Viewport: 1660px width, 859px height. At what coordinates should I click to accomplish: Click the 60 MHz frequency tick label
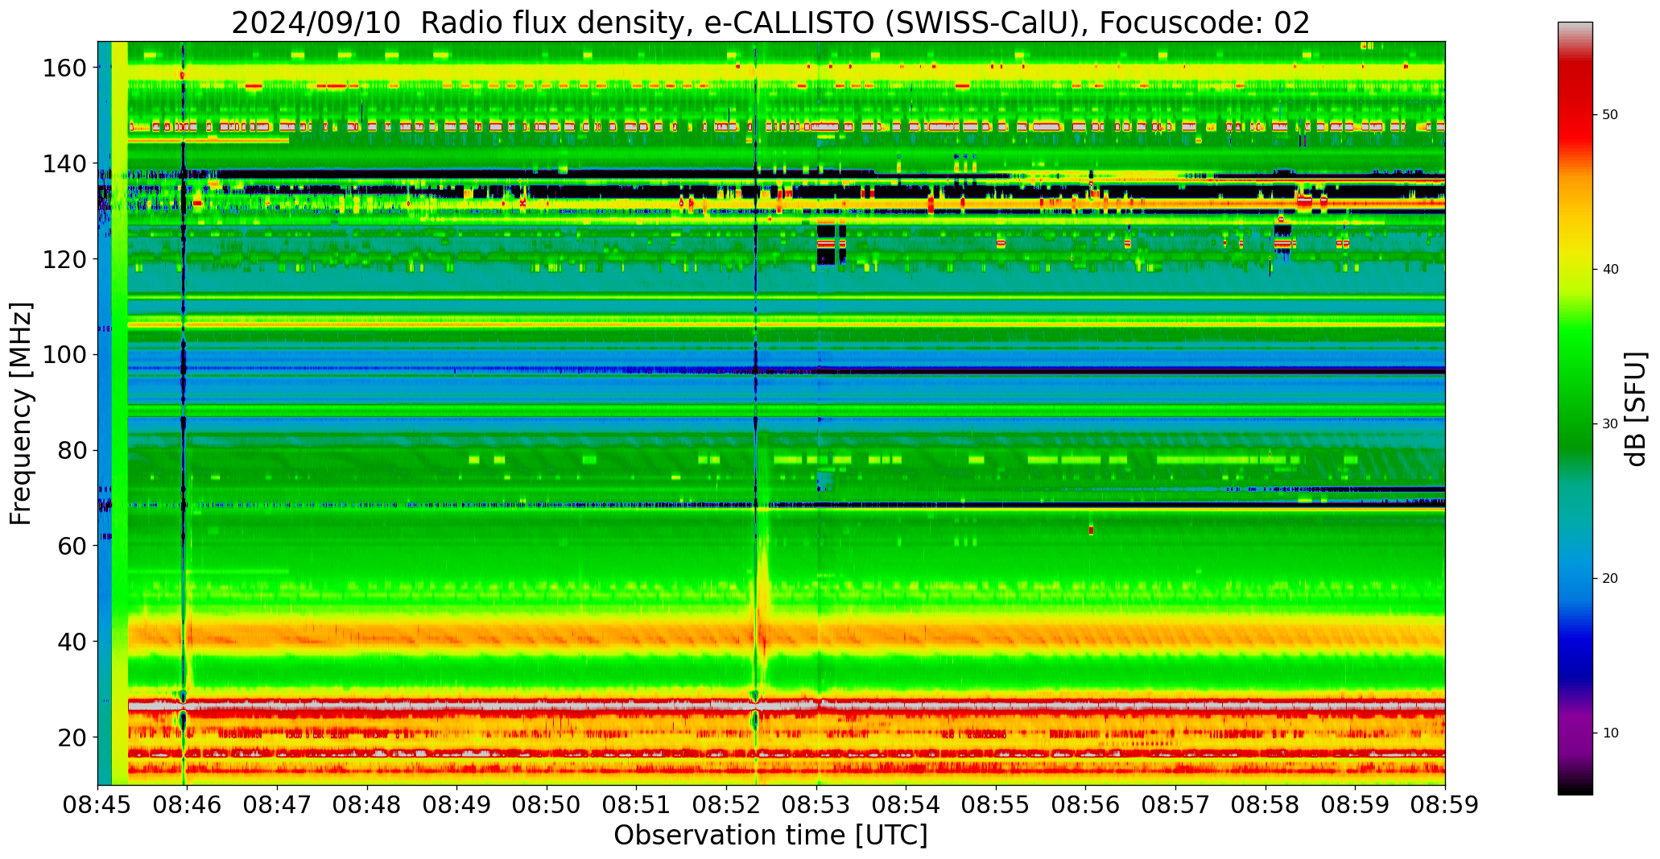click(72, 546)
